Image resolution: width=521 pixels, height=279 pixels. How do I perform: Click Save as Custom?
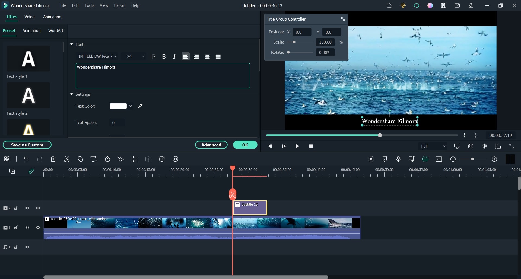click(x=27, y=145)
